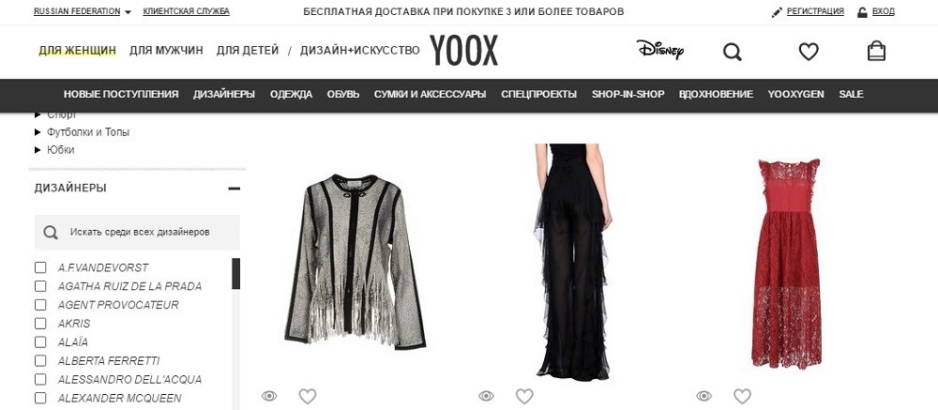Click the КЛИЕНТСКАЯ СЛУЖБА link
The image size is (938, 410).
coord(186,11)
